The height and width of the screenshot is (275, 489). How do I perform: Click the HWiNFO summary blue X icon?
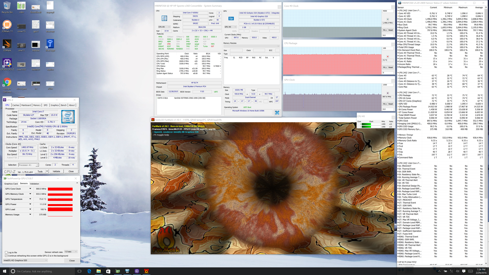point(277,113)
